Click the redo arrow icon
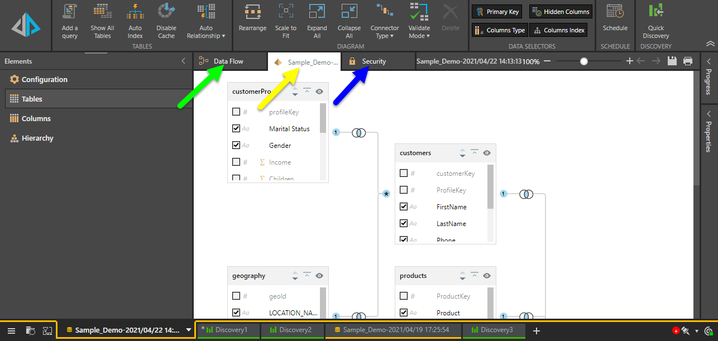 click(656, 61)
